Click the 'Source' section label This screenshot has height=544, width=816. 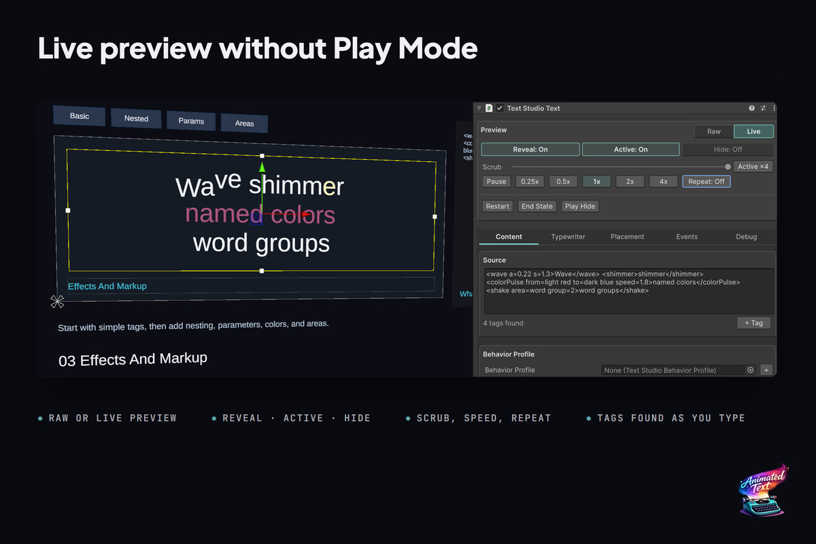(x=494, y=260)
